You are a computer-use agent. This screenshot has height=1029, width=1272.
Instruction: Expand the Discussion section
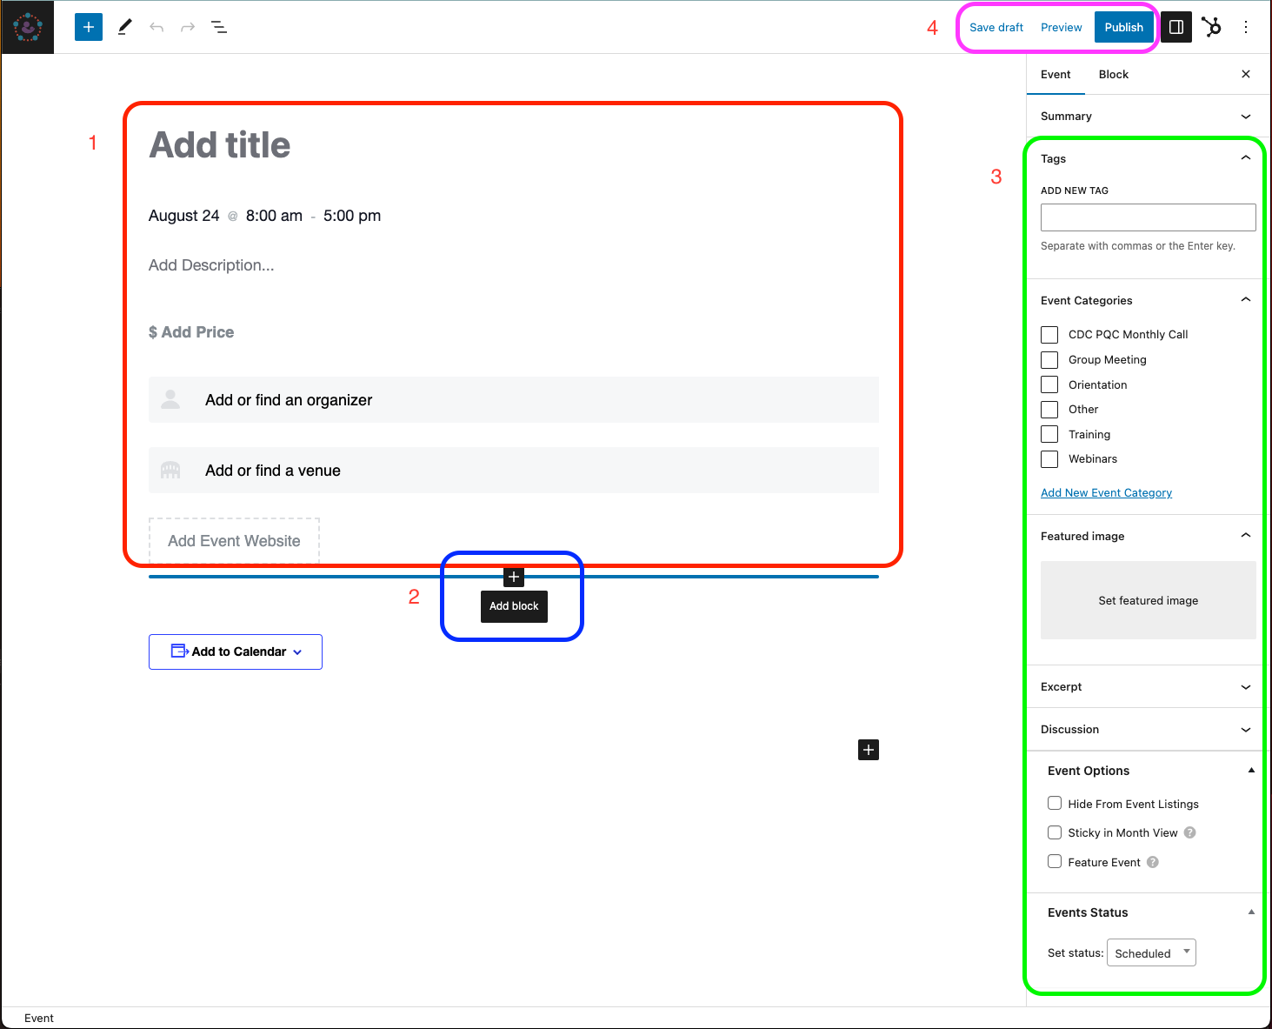1146,730
